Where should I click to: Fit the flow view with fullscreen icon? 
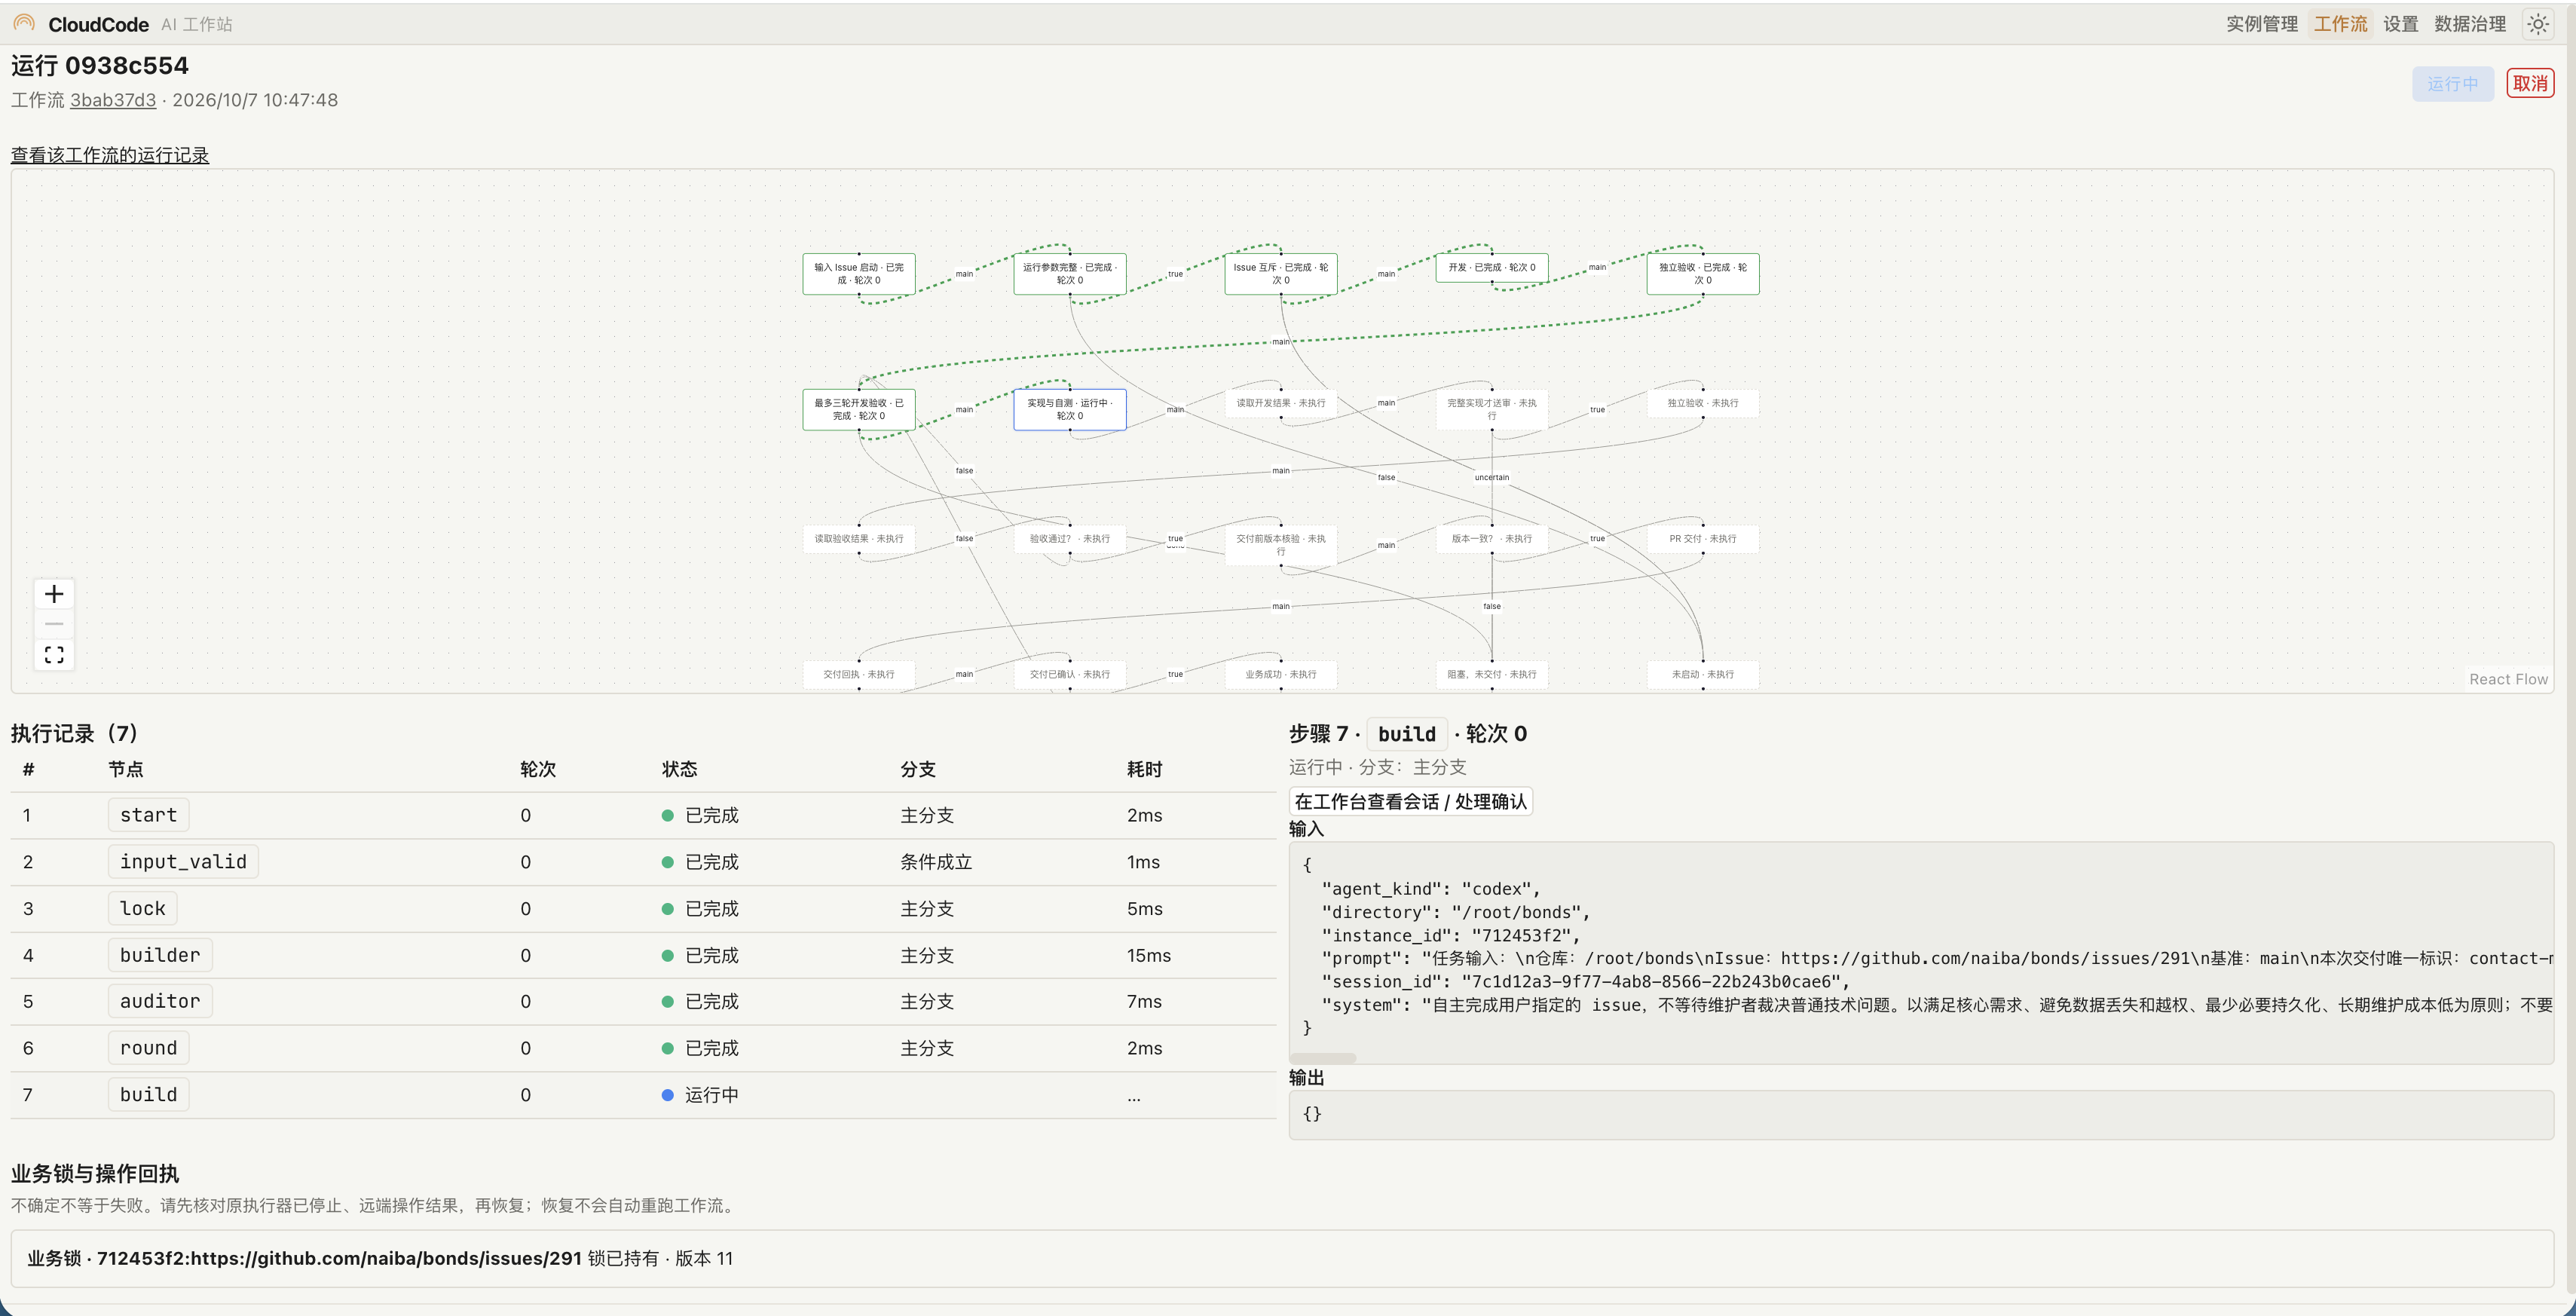[54, 654]
